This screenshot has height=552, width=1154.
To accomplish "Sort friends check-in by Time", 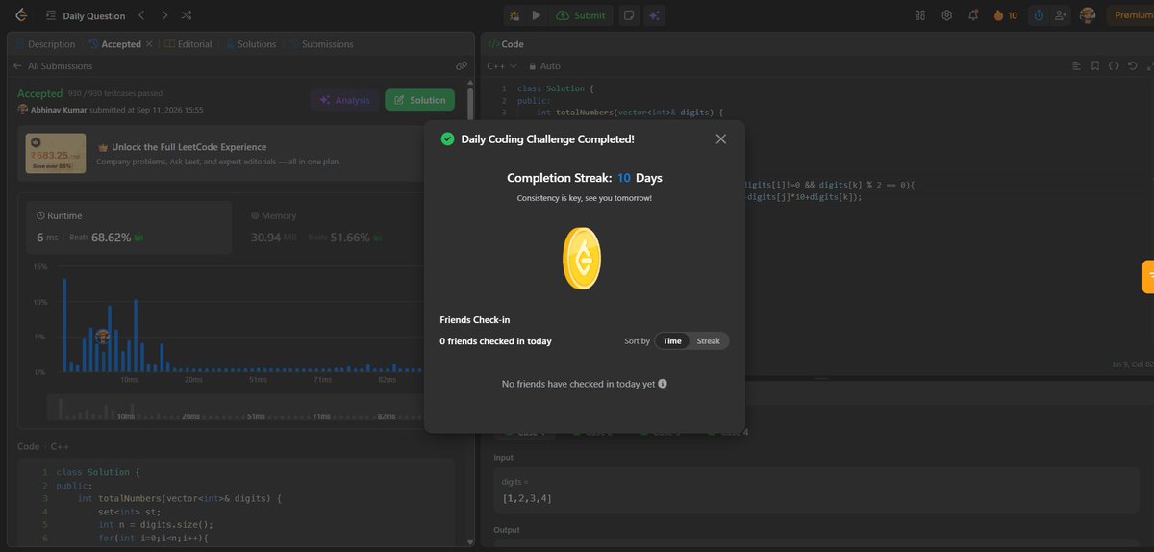I will pos(672,341).
